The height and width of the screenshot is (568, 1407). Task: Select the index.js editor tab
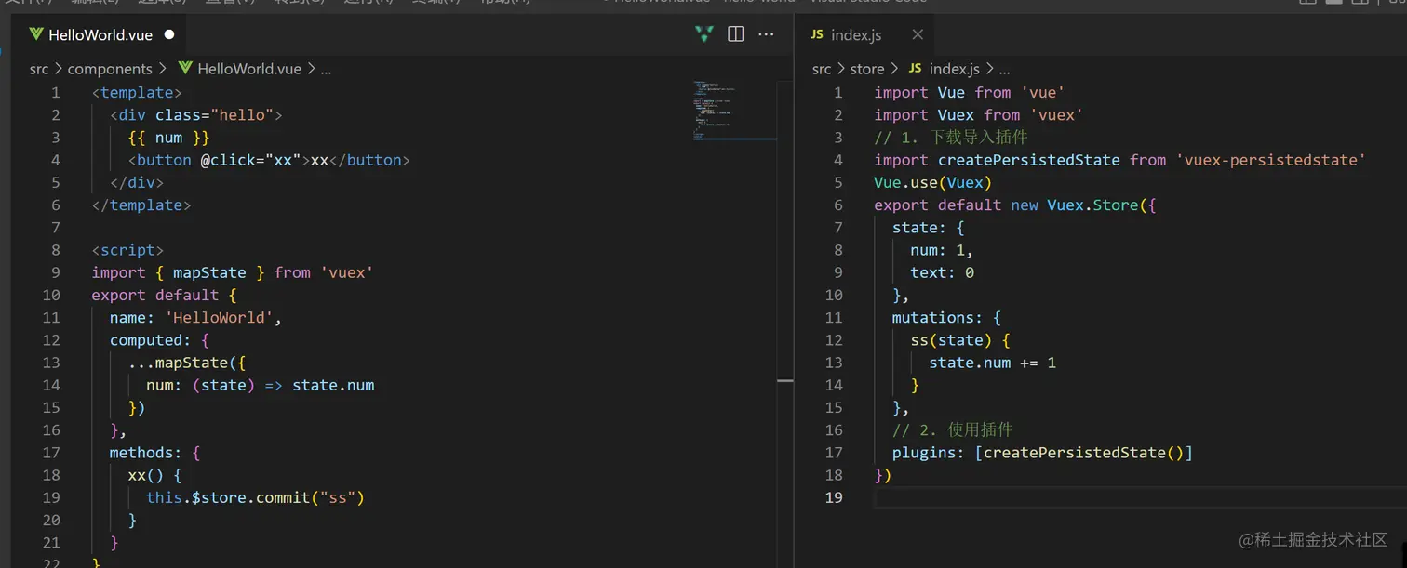coord(855,34)
